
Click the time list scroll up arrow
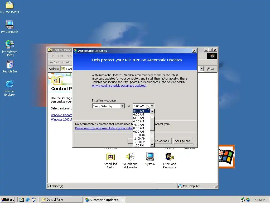(152, 111)
